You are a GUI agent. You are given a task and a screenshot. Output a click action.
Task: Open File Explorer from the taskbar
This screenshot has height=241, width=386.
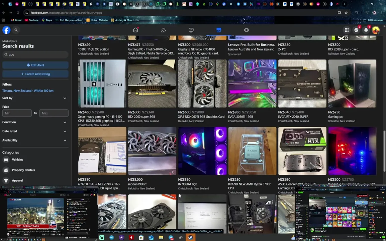click(x=161, y=238)
